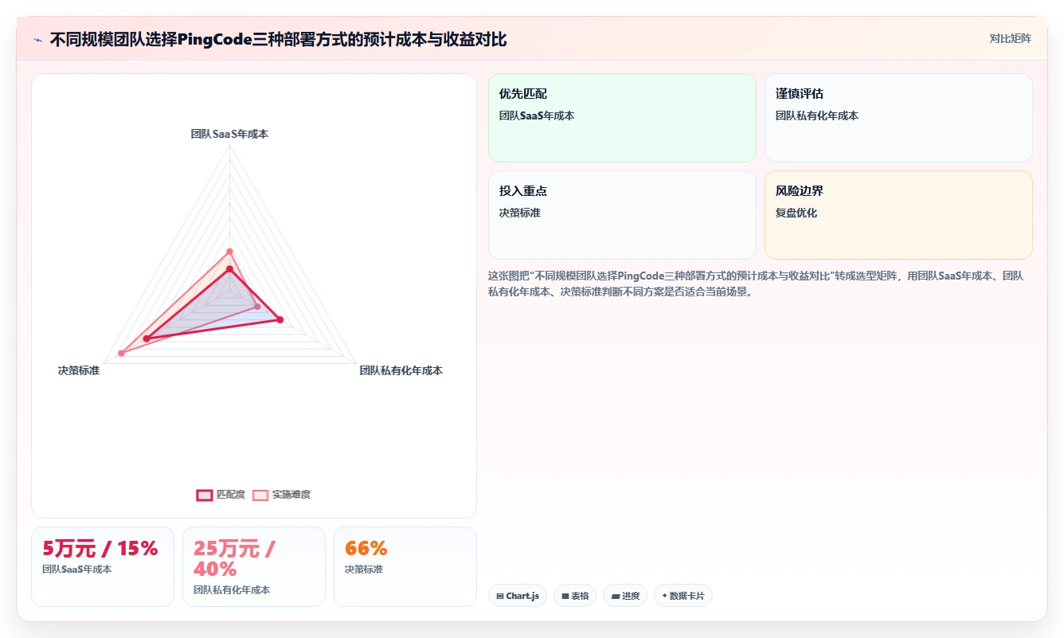Click the 5万元 / 15% stat card
Viewport: 1064px width, 638px height.
pyautogui.click(x=103, y=566)
